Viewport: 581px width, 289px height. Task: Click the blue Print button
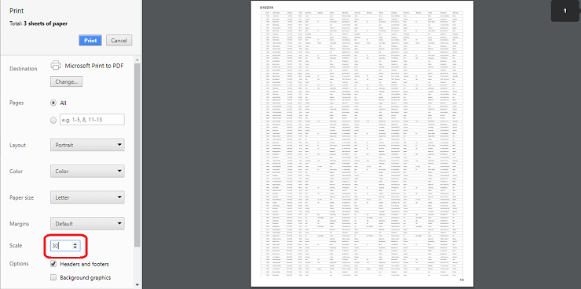[x=90, y=41]
